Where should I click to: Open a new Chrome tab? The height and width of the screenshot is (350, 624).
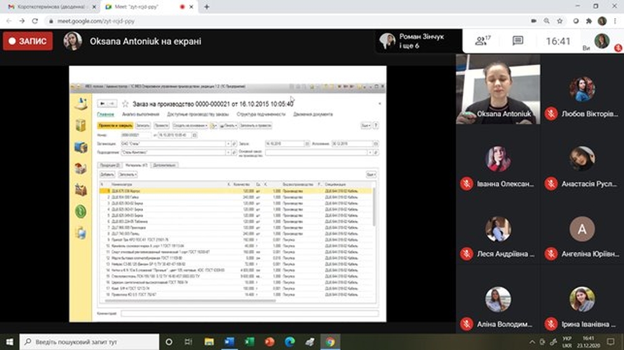[x=207, y=6]
